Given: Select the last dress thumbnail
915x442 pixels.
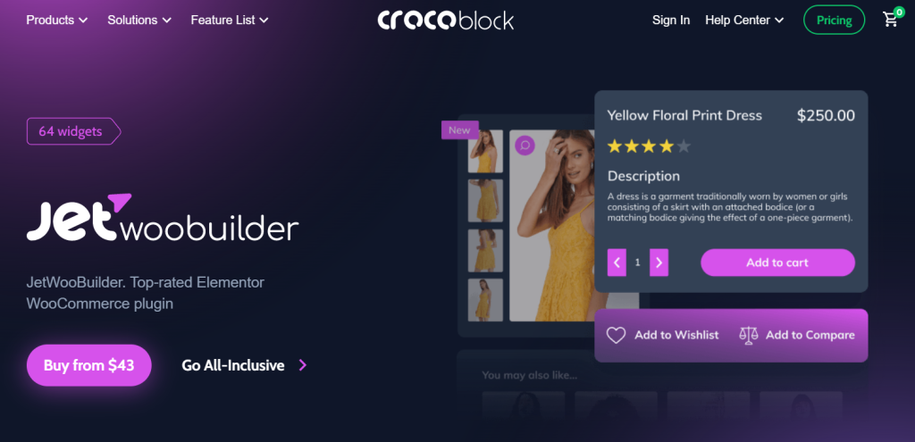Looking at the screenshot, I should tap(485, 300).
